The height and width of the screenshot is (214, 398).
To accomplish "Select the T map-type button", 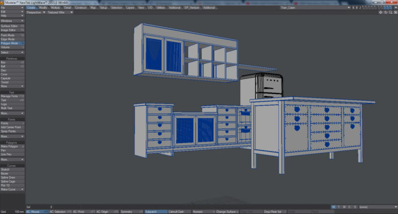I will (x=339, y=207).
